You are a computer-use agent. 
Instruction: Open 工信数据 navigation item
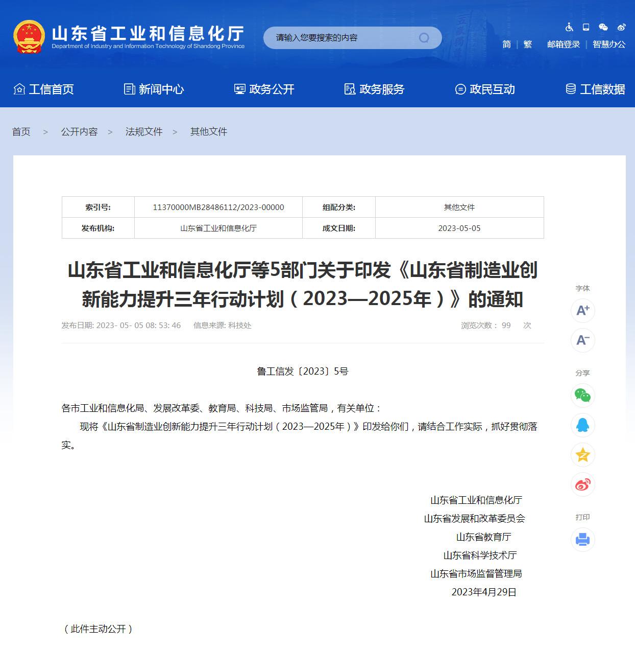point(595,89)
